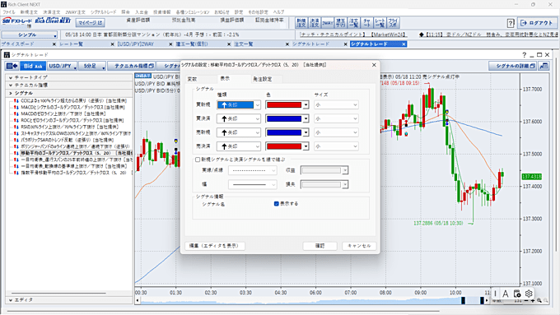Viewport: 560px width, 315px height.
Task: Click the chart icon right of シグナルの詳細
Action: coord(544,66)
